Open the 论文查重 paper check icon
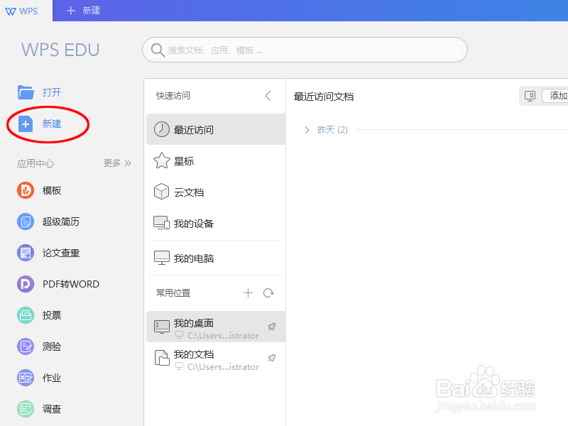 tap(26, 253)
